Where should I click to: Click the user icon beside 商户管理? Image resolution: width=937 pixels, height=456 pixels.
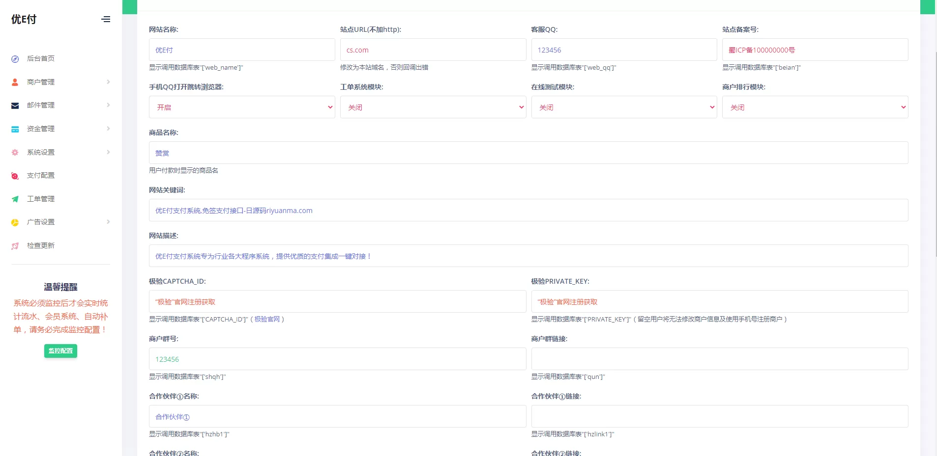[15, 82]
